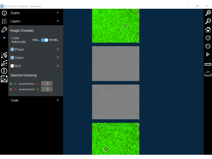Collapse the side panel with double-arrow

tap(4, 38)
